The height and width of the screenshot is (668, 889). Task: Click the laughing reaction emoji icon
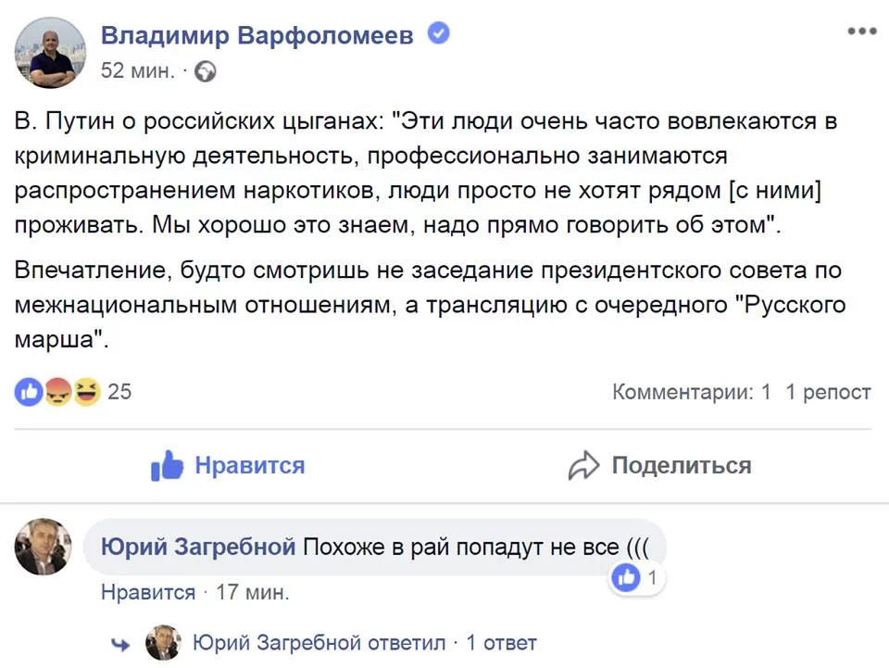[x=86, y=391]
